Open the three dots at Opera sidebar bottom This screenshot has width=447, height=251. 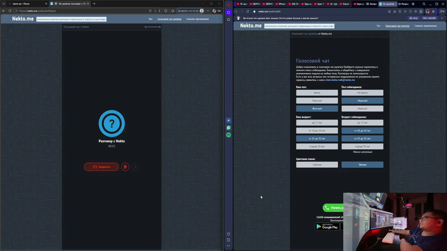point(228,246)
